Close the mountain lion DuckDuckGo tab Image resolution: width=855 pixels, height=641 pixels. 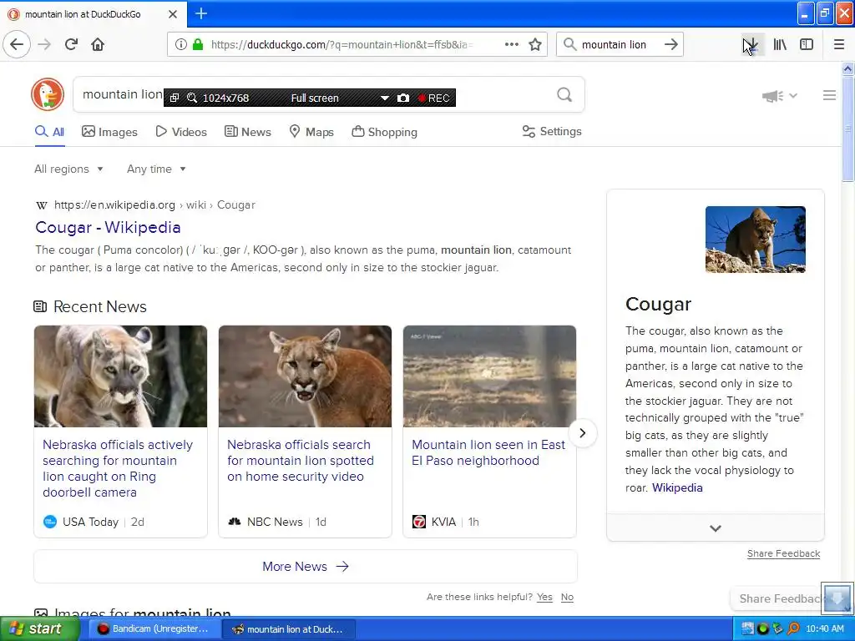[172, 14]
